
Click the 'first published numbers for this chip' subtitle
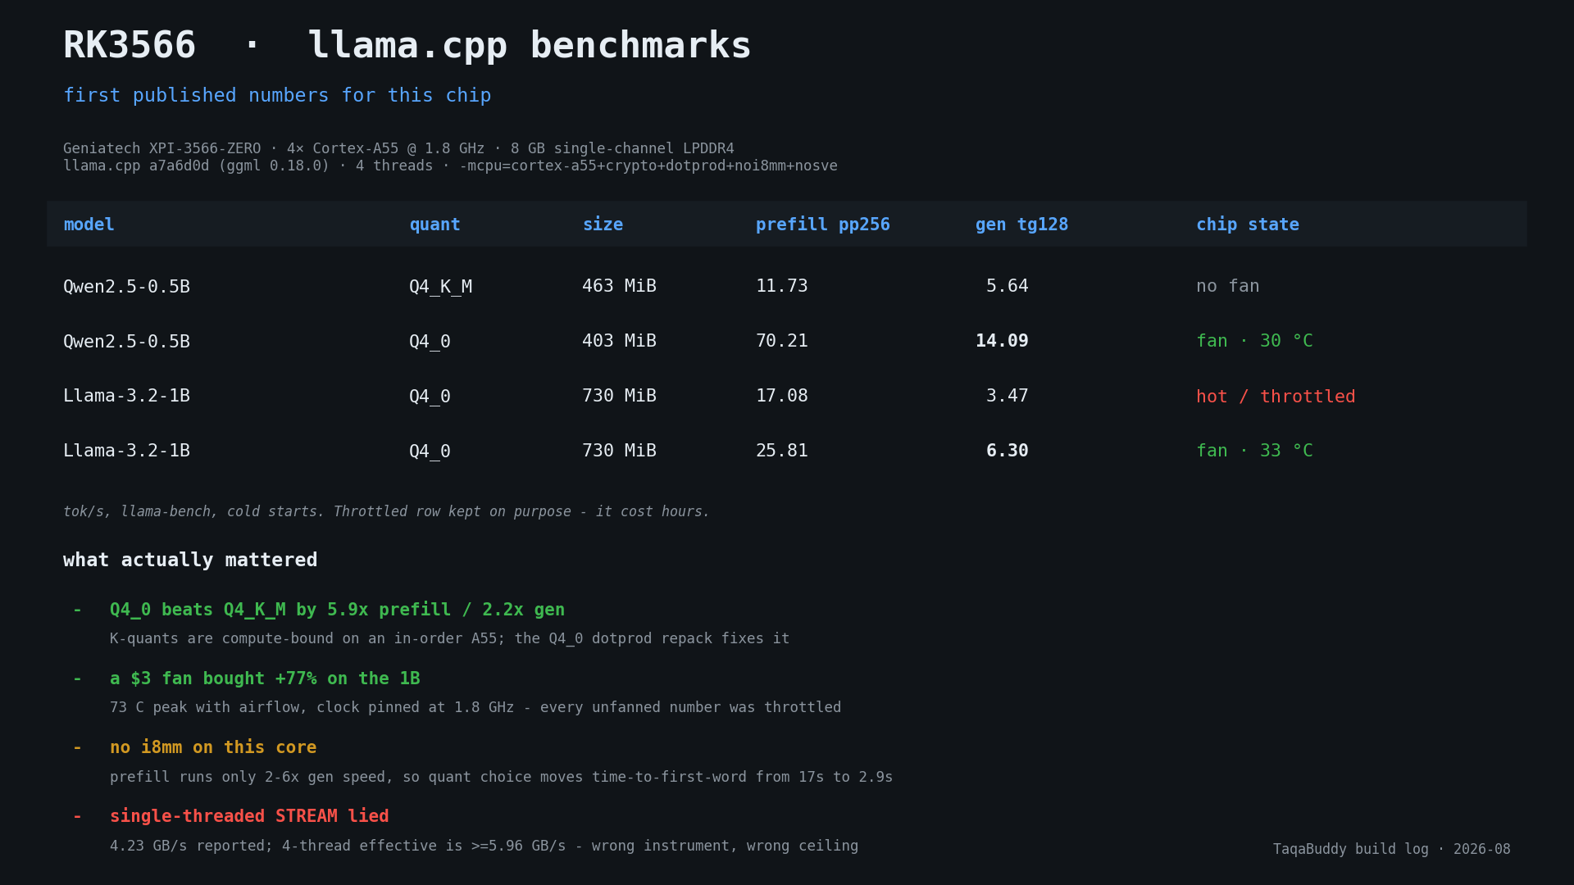click(x=277, y=95)
